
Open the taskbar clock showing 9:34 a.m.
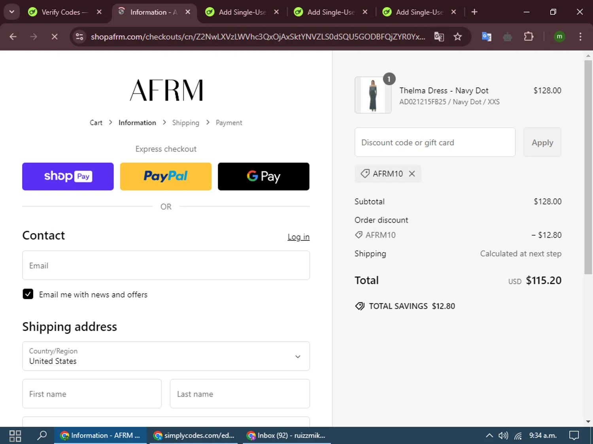coord(543,436)
